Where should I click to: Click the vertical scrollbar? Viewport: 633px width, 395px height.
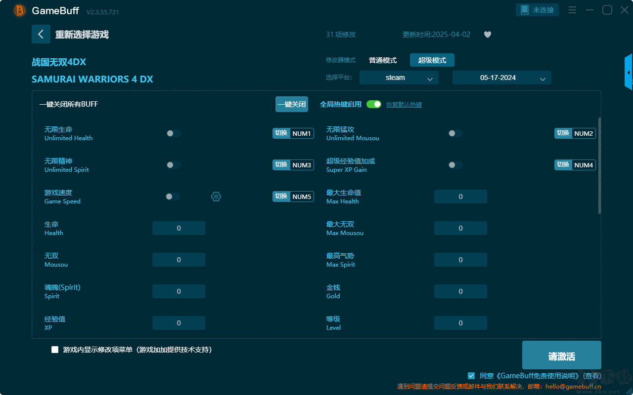click(600, 165)
